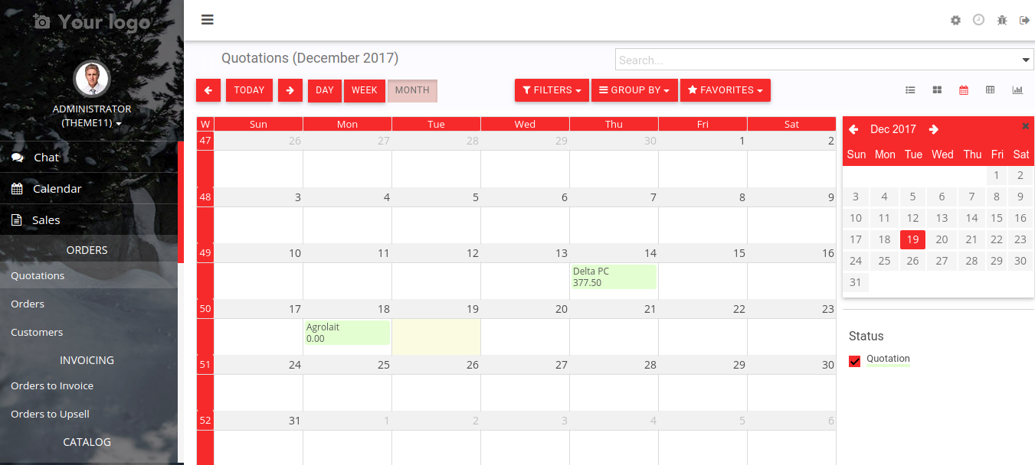Click the camera icon beside Your logo
The width and height of the screenshot is (1035, 465).
click(x=42, y=22)
